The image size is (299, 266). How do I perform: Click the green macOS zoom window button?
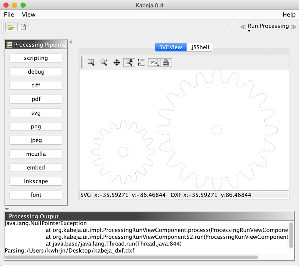[23, 5]
